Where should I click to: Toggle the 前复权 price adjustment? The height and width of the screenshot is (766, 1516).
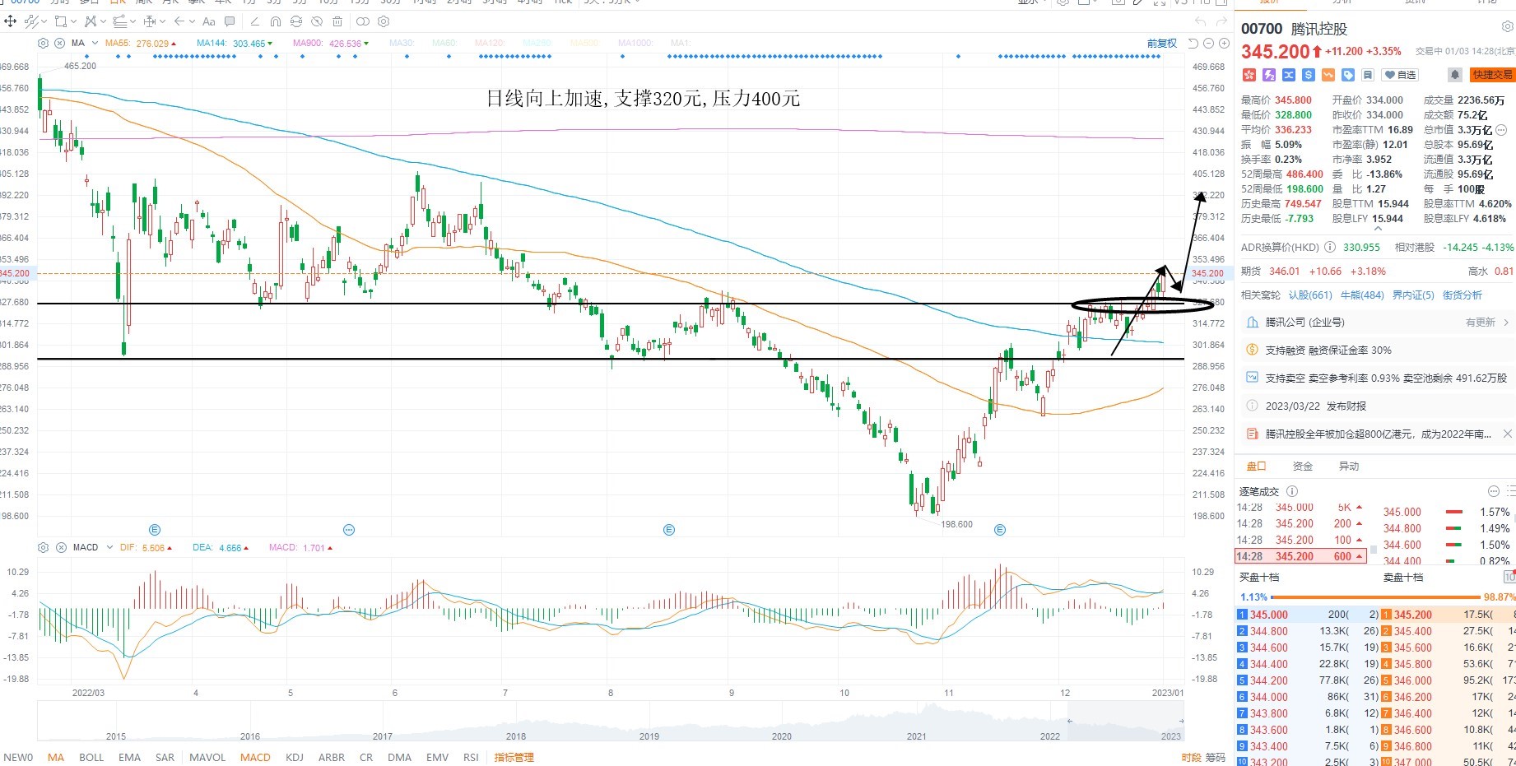point(1162,43)
